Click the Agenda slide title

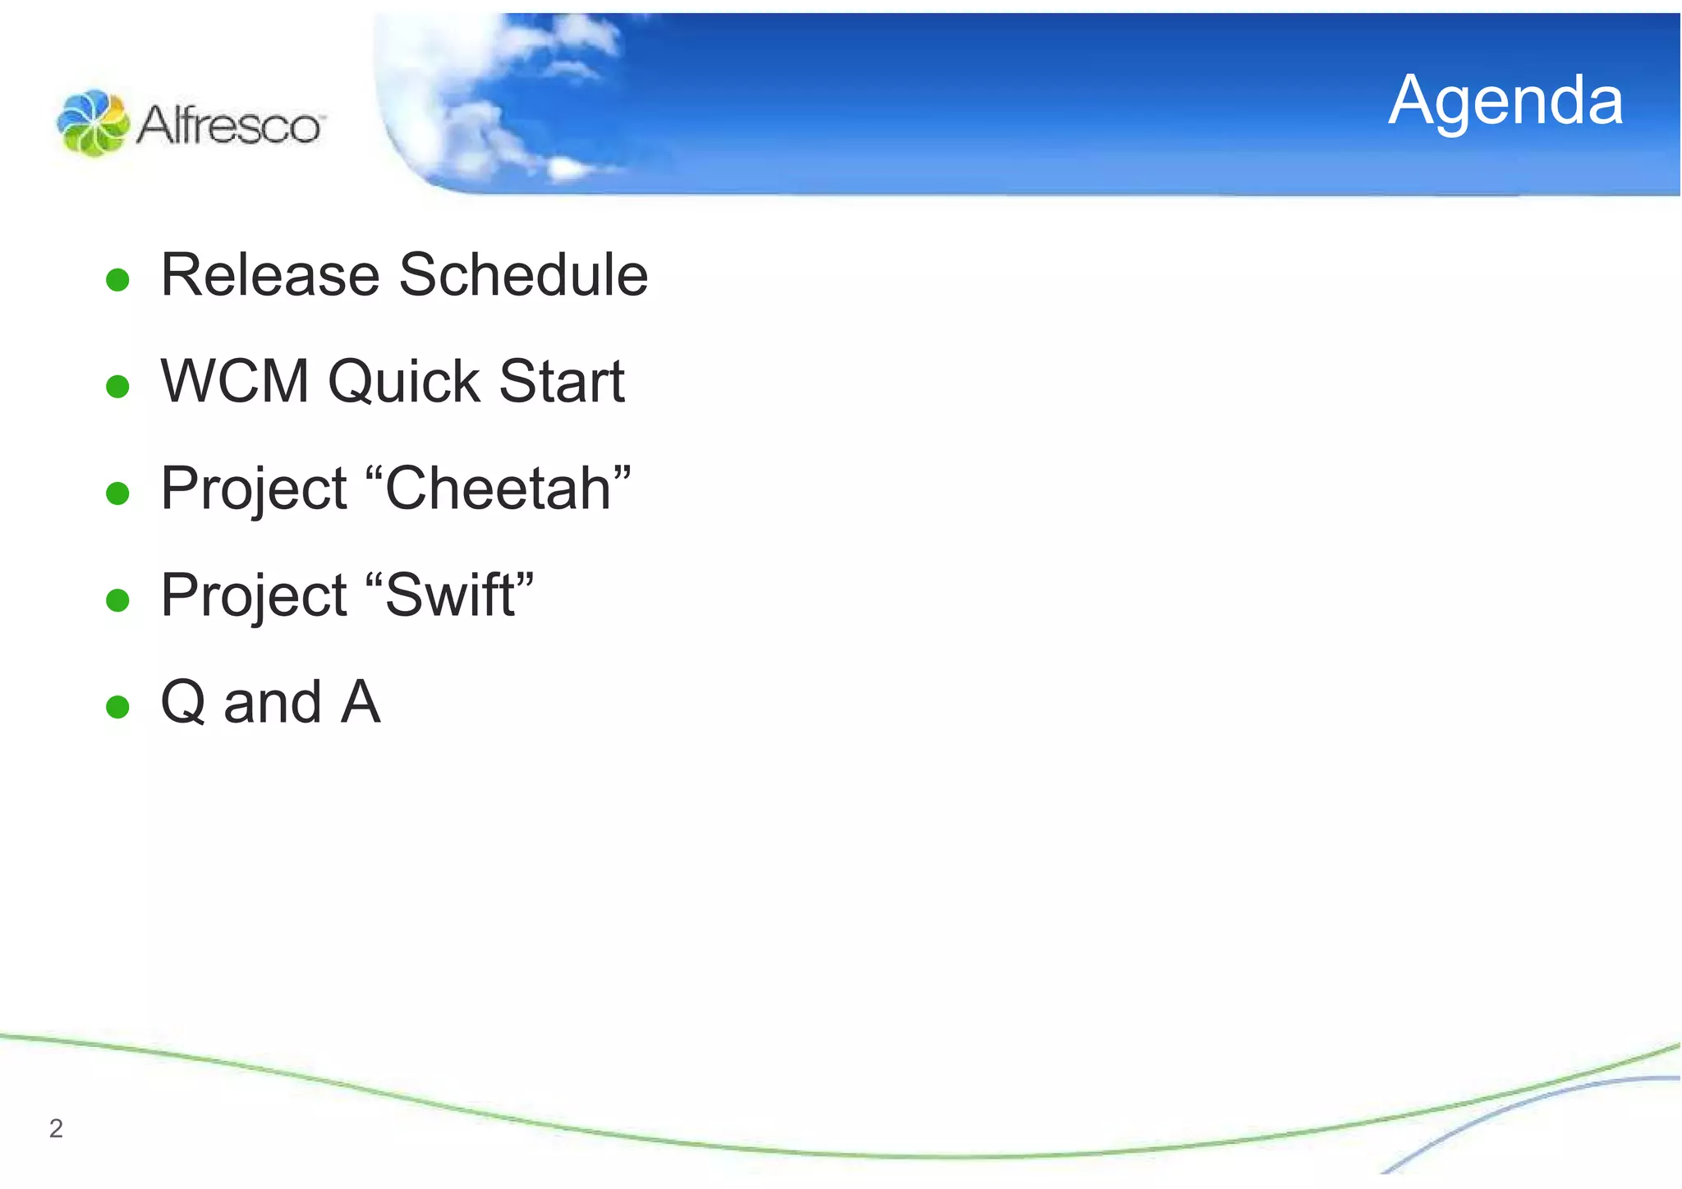coord(1505,101)
